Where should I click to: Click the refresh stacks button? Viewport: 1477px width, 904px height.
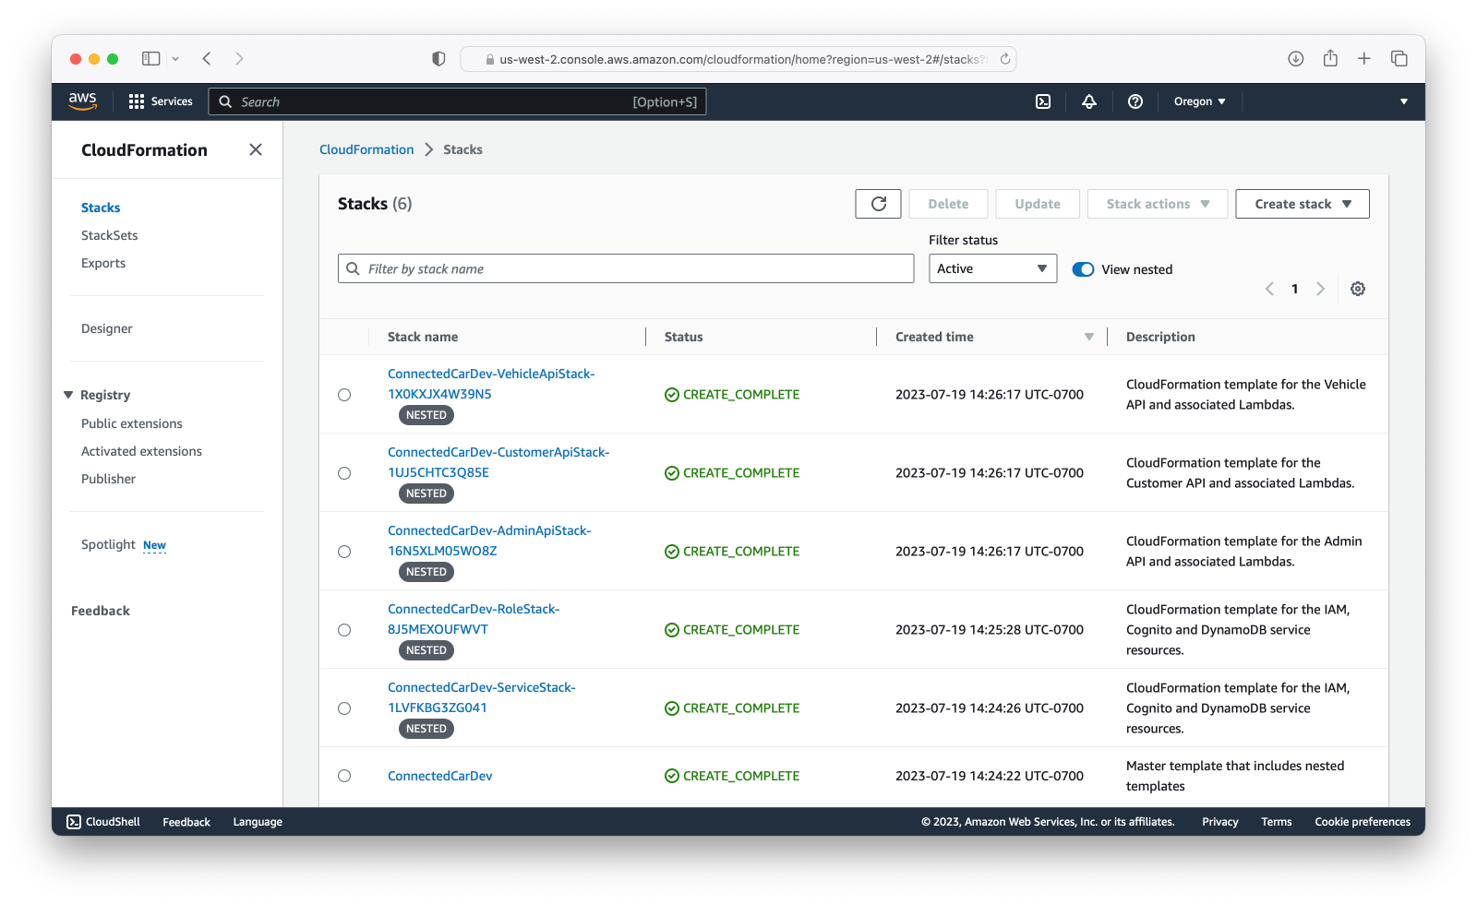879,204
